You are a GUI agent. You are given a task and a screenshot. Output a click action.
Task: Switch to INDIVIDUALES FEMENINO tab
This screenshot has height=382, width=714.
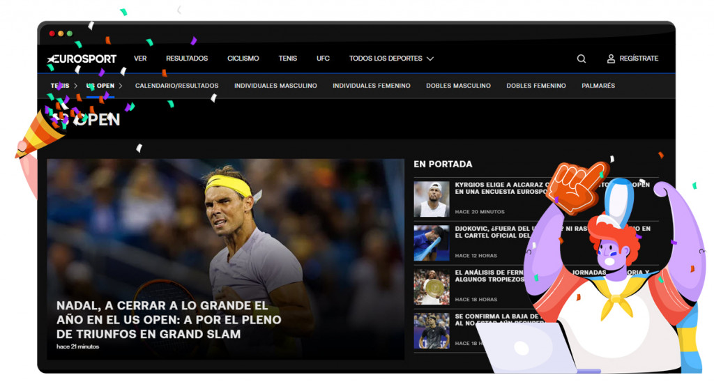tap(372, 86)
